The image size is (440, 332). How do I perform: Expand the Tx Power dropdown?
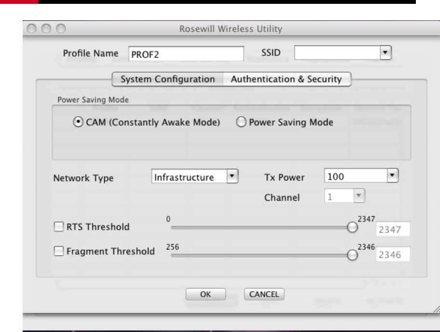tap(392, 175)
